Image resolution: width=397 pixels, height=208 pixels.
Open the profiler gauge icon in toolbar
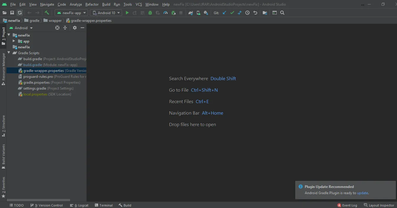click(166, 13)
